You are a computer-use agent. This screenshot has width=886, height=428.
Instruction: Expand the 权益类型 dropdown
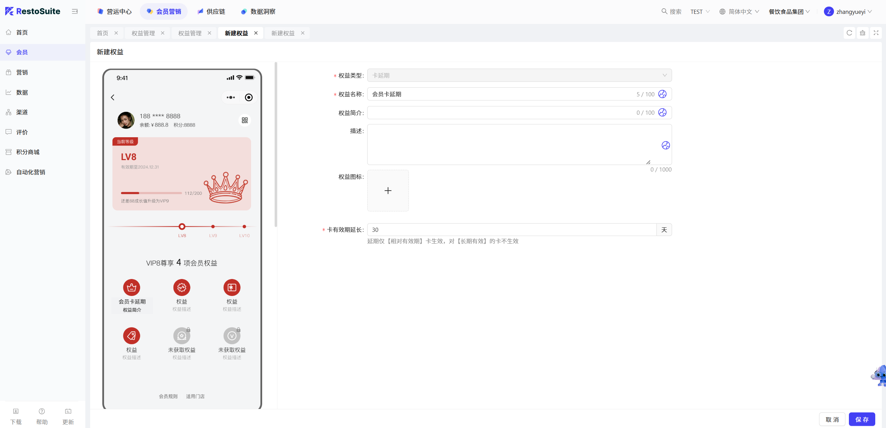coord(519,75)
